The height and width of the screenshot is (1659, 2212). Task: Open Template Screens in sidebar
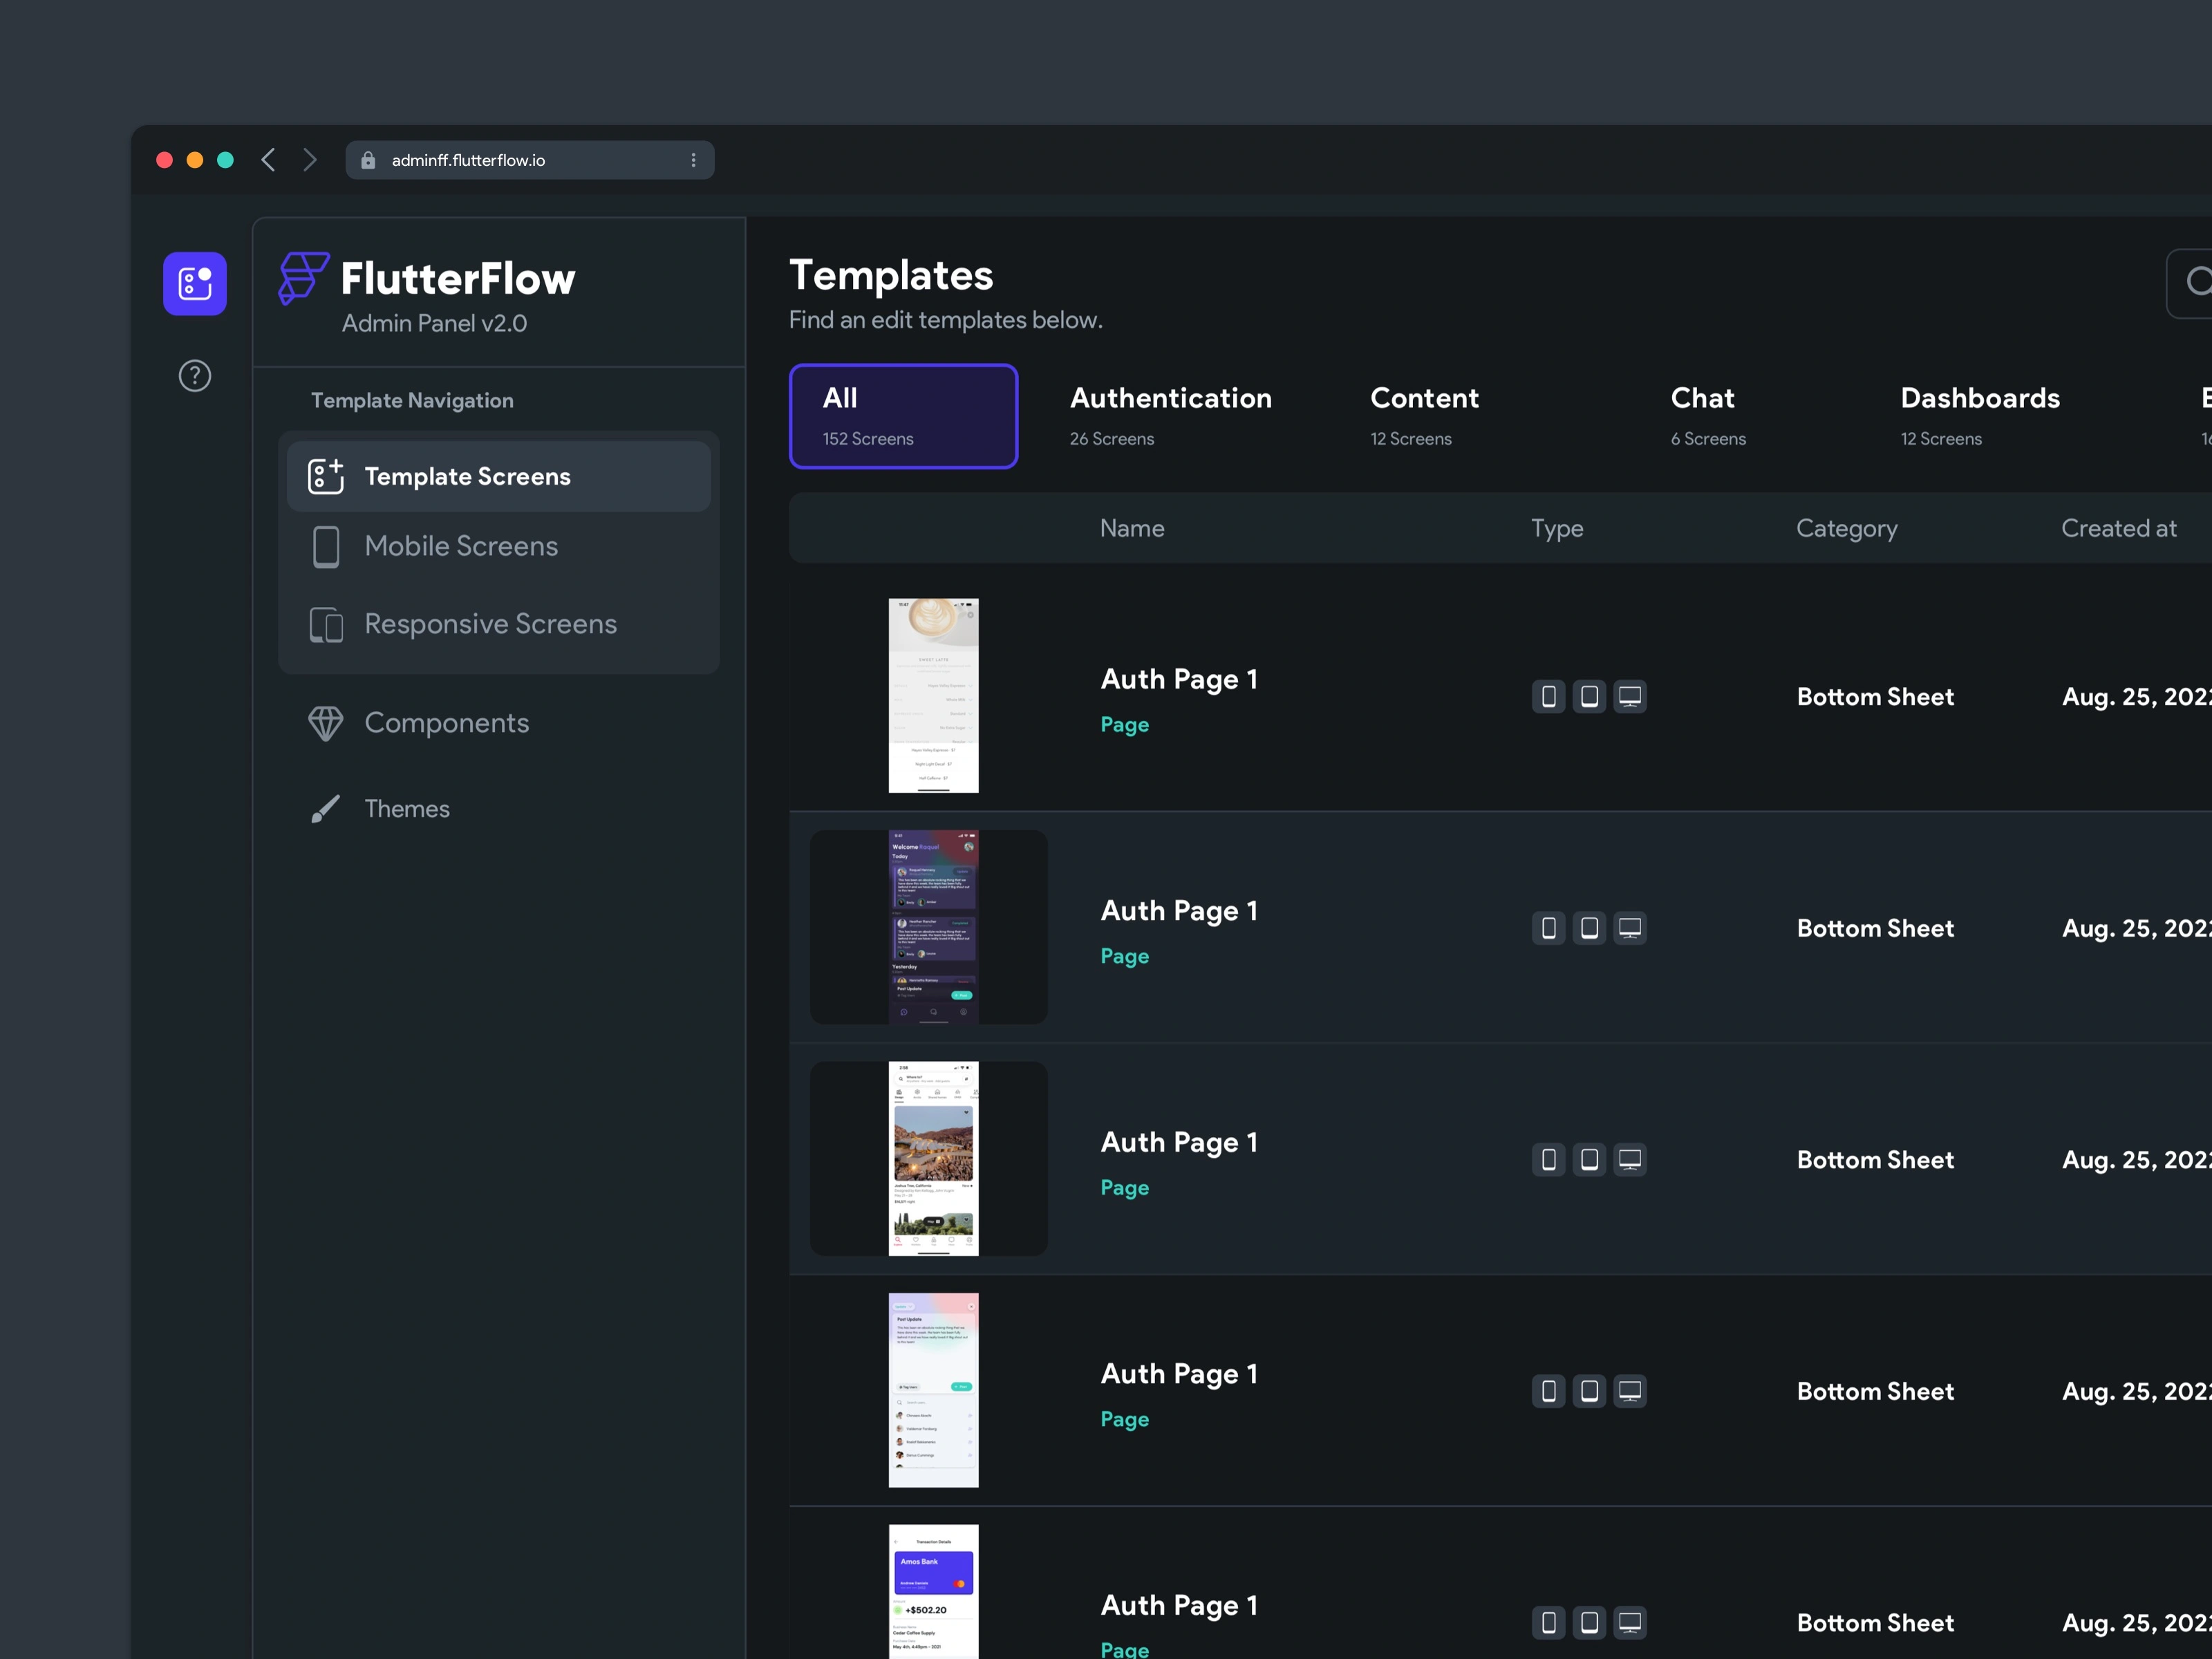[499, 477]
